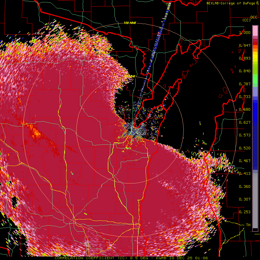
Task: Click the 0.787 legend value
Action: pyautogui.click(x=245, y=84)
